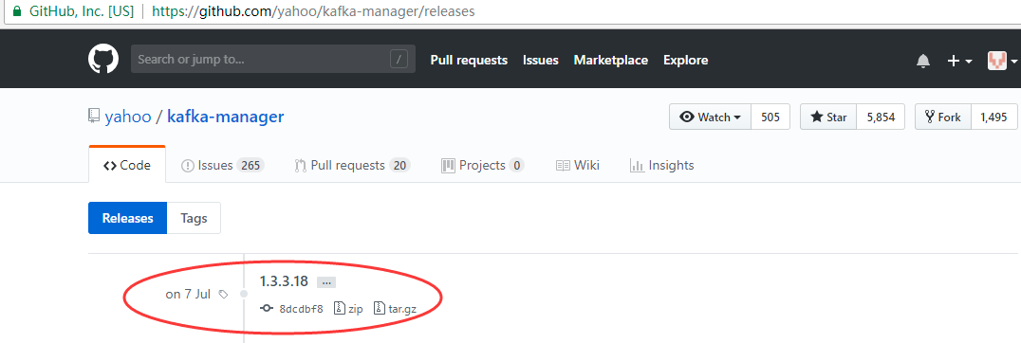The image size is (1021, 343).
Task: View the 505 watchers count
Action: (x=770, y=117)
